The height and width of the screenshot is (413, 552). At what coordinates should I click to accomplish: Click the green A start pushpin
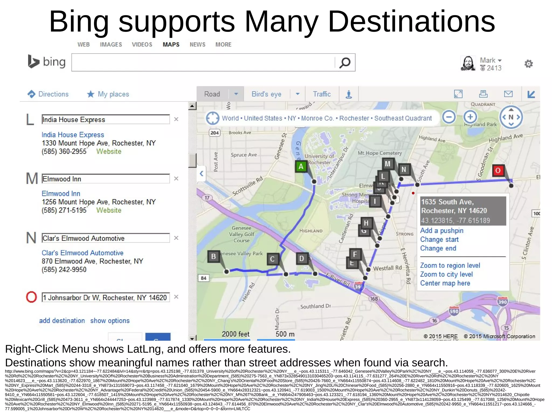[x=301, y=167]
